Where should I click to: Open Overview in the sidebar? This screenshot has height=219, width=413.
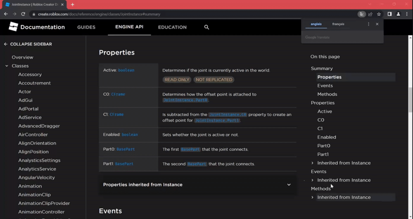(x=22, y=57)
